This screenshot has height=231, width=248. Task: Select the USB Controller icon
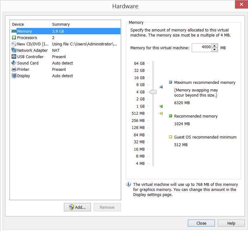point(14,57)
